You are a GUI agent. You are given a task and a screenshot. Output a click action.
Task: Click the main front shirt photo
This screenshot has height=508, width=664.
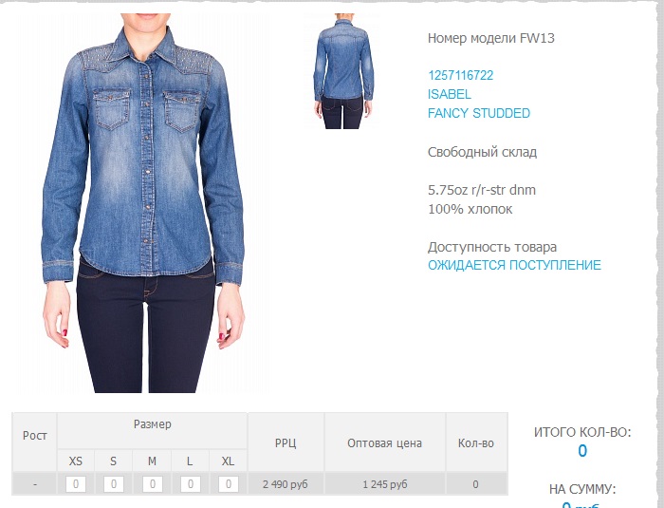pyautogui.click(x=143, y=202)
